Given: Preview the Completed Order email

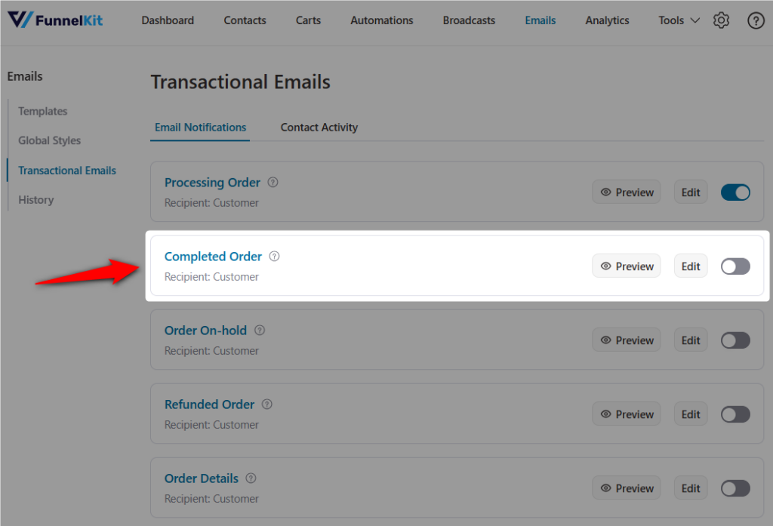Looking at the screenshot, I should [x=626, y=266].
